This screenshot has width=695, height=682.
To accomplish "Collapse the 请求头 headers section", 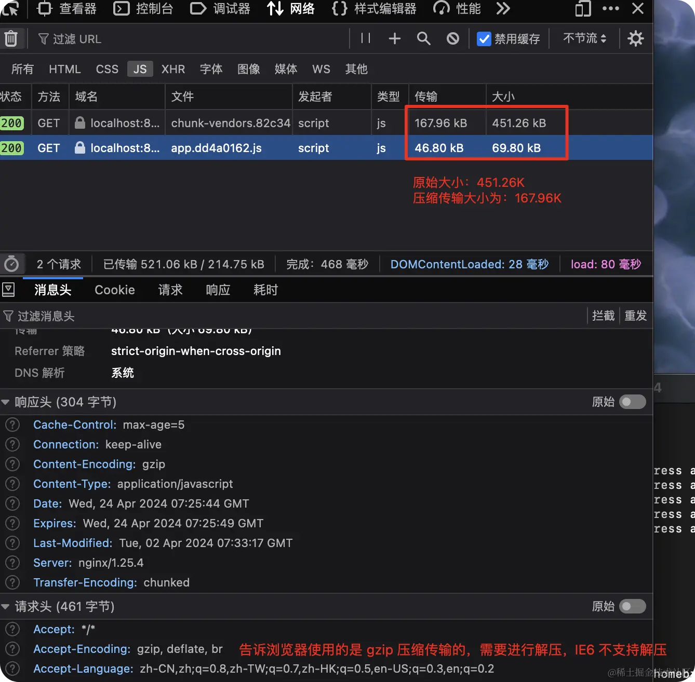I will (6, 606).
